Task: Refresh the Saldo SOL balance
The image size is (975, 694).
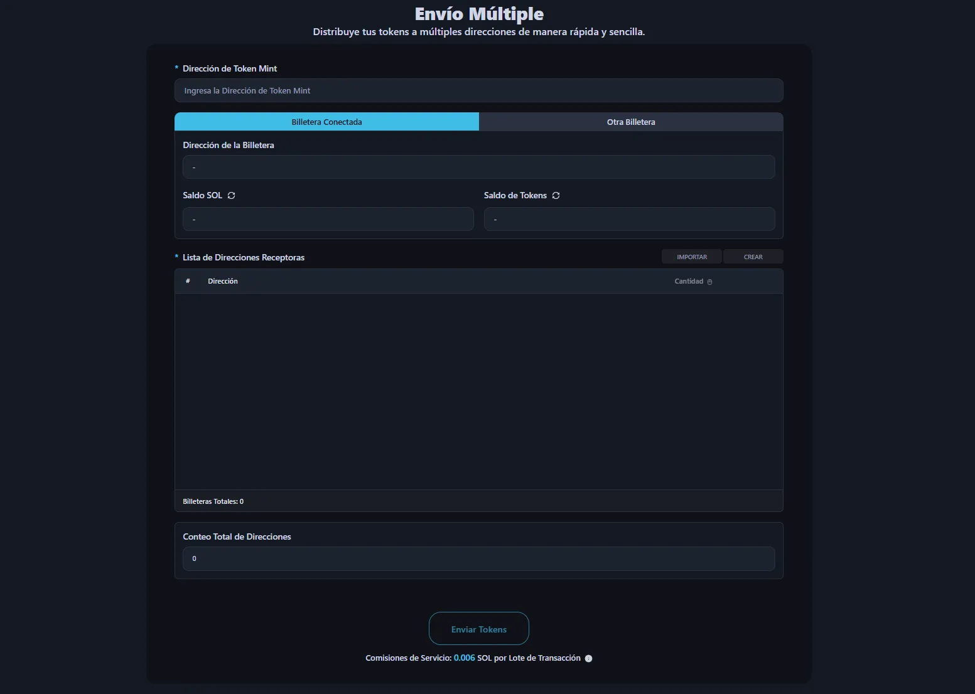Action: coord(231,196)
